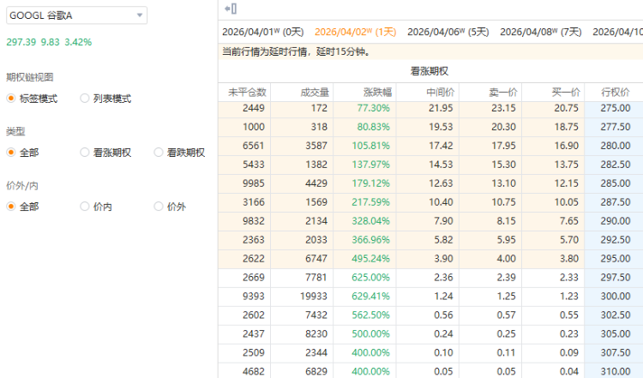Viewport: 643px width, 378px height.
Task: Collapse the left filter panel icon
Action: [230, 9]
